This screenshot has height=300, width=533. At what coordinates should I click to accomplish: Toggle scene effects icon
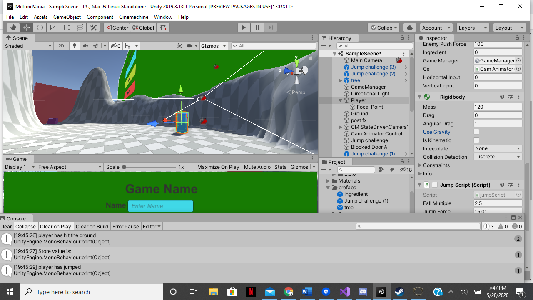coord(96,46)
